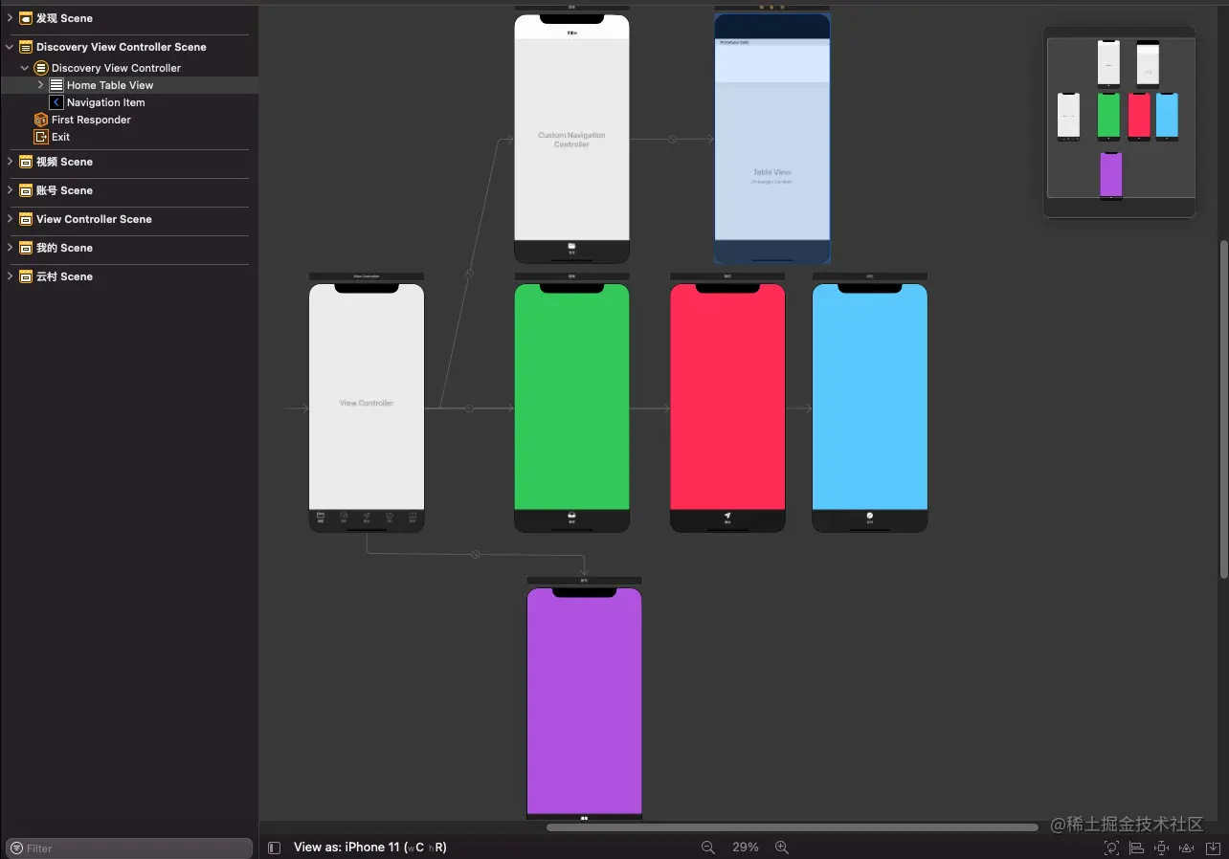This screenshot has width=1229, height=859.
Task: Collapse the Discovery View Controller Scene
Action: tap(10, 47)
